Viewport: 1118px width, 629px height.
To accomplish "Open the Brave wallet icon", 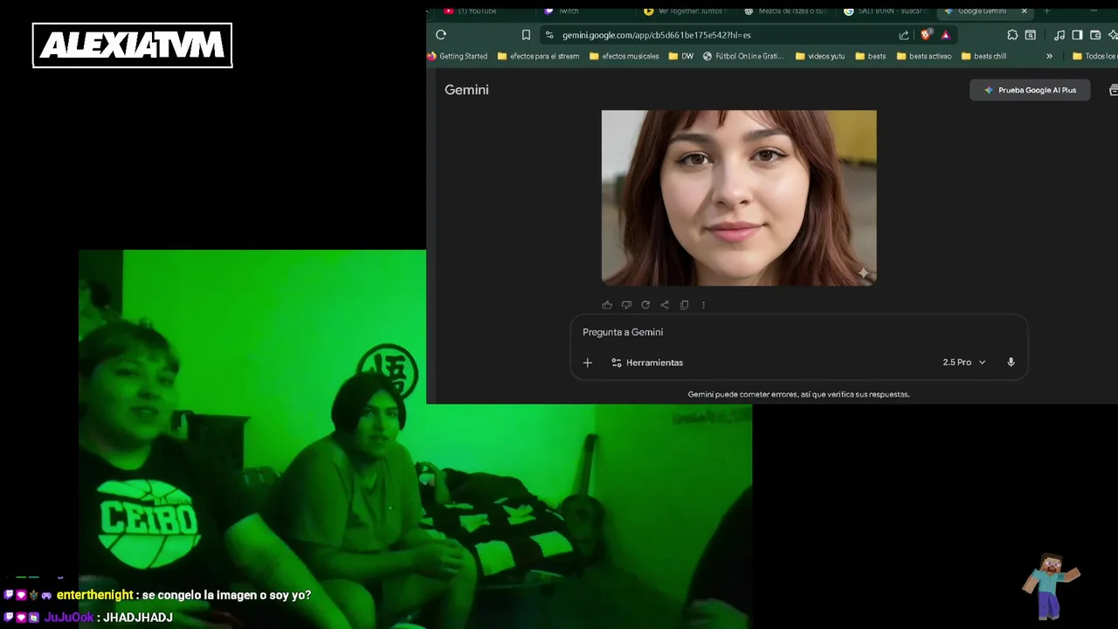I will click(x=1095, y=35).
